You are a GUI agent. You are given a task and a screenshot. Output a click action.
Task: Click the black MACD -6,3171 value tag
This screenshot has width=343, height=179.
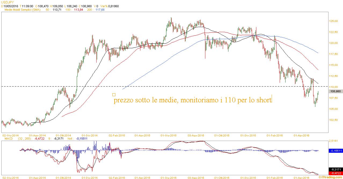click(x=335, y=170)
